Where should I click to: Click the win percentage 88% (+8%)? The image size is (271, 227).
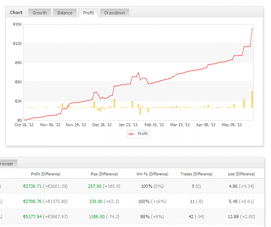click(x=152, y=217)
